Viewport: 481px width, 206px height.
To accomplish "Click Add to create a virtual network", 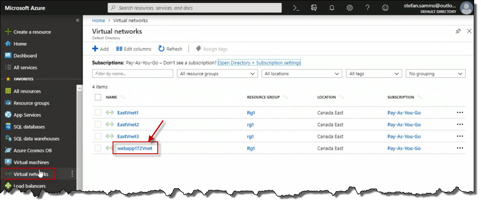I will point(100,49).
